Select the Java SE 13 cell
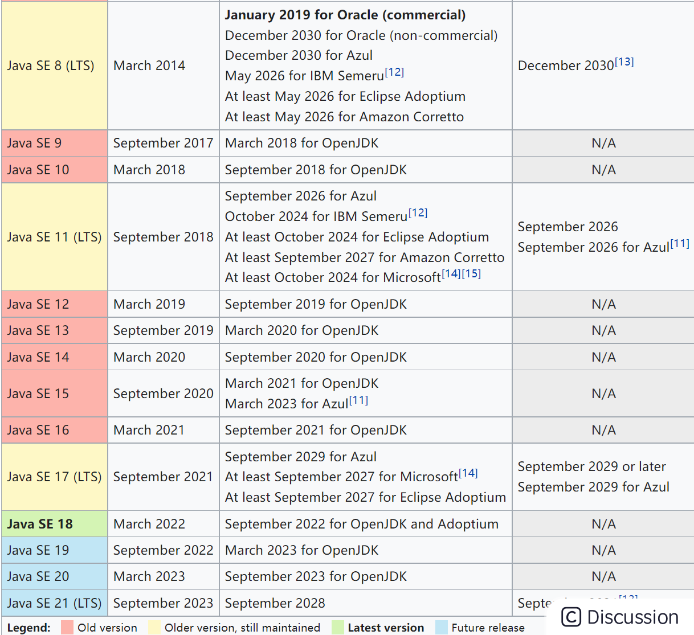This screenshot has width=694, height=635. click(x=55, y=330)
